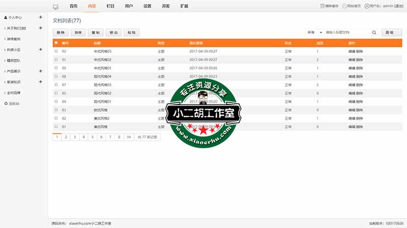Click the plus icon beside 产品展示
This screenshot has width=407, height=228.
[x=41, y=71]
